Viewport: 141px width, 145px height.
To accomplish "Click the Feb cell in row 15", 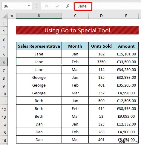I will 75,132.
